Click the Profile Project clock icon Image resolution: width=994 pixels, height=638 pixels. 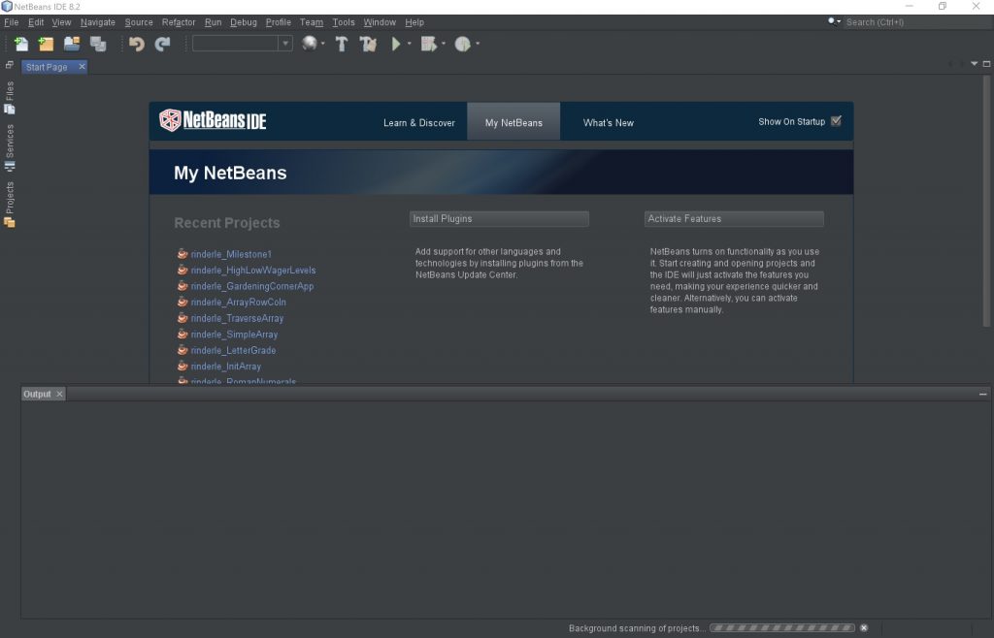pos(463,44)
